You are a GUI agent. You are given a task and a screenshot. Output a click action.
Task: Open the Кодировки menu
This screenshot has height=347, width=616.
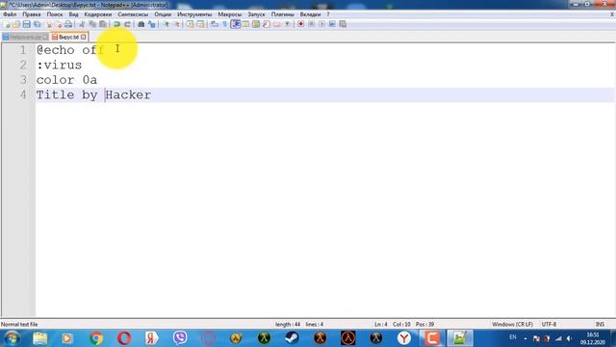[x=98, y=14]
